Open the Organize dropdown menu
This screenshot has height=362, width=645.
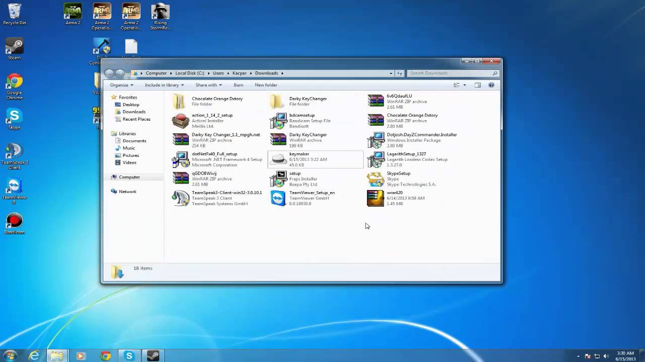click(x=122, y=85)
